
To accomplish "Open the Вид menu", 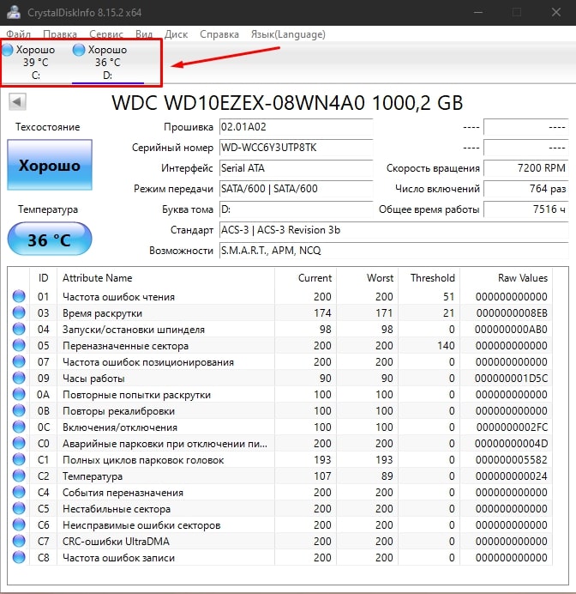I will click(144, 34).
